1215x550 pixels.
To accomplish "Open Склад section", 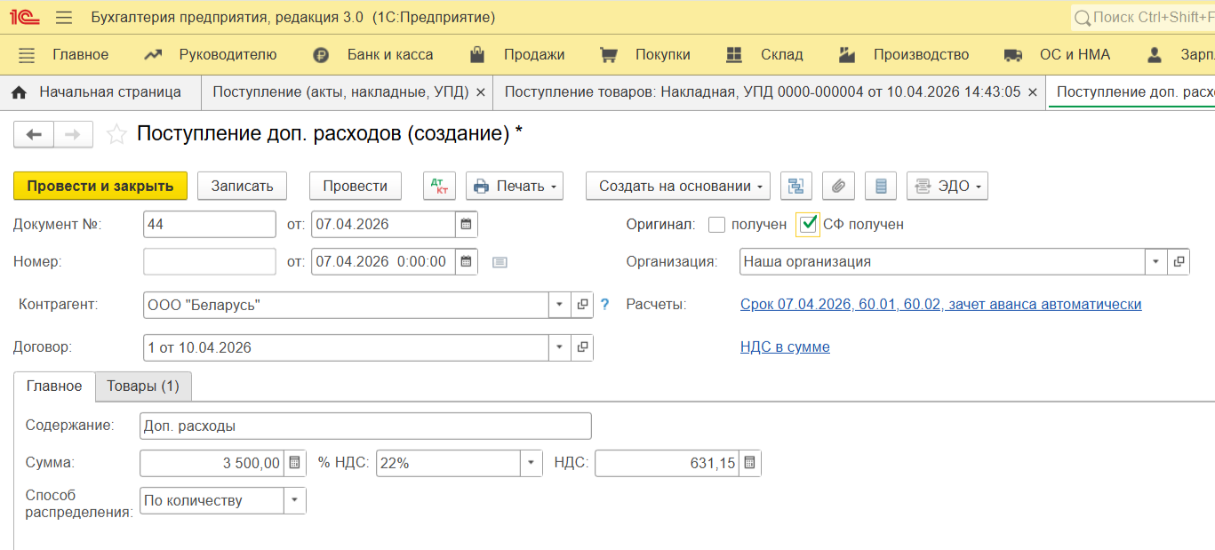I will point(782,55).
